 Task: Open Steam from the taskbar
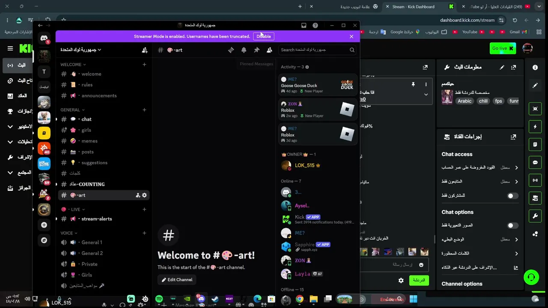click(x=215, y=299)
